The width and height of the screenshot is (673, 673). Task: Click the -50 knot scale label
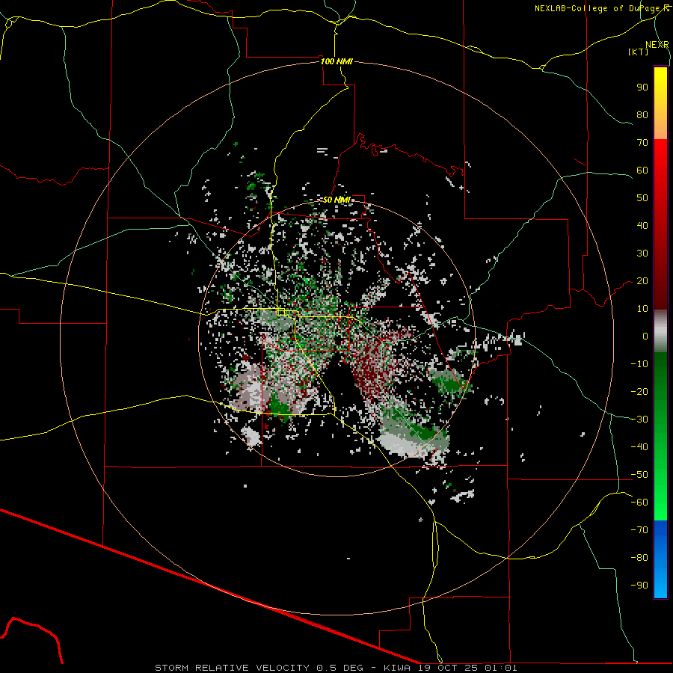[x=639, y=475]
